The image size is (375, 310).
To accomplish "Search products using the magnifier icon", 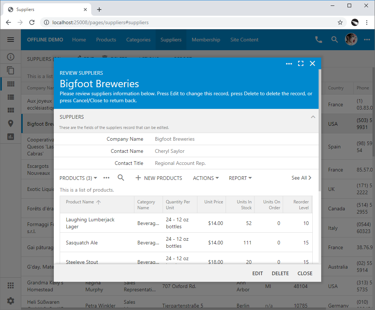I will pyautogui.click(x=121, y=178).
